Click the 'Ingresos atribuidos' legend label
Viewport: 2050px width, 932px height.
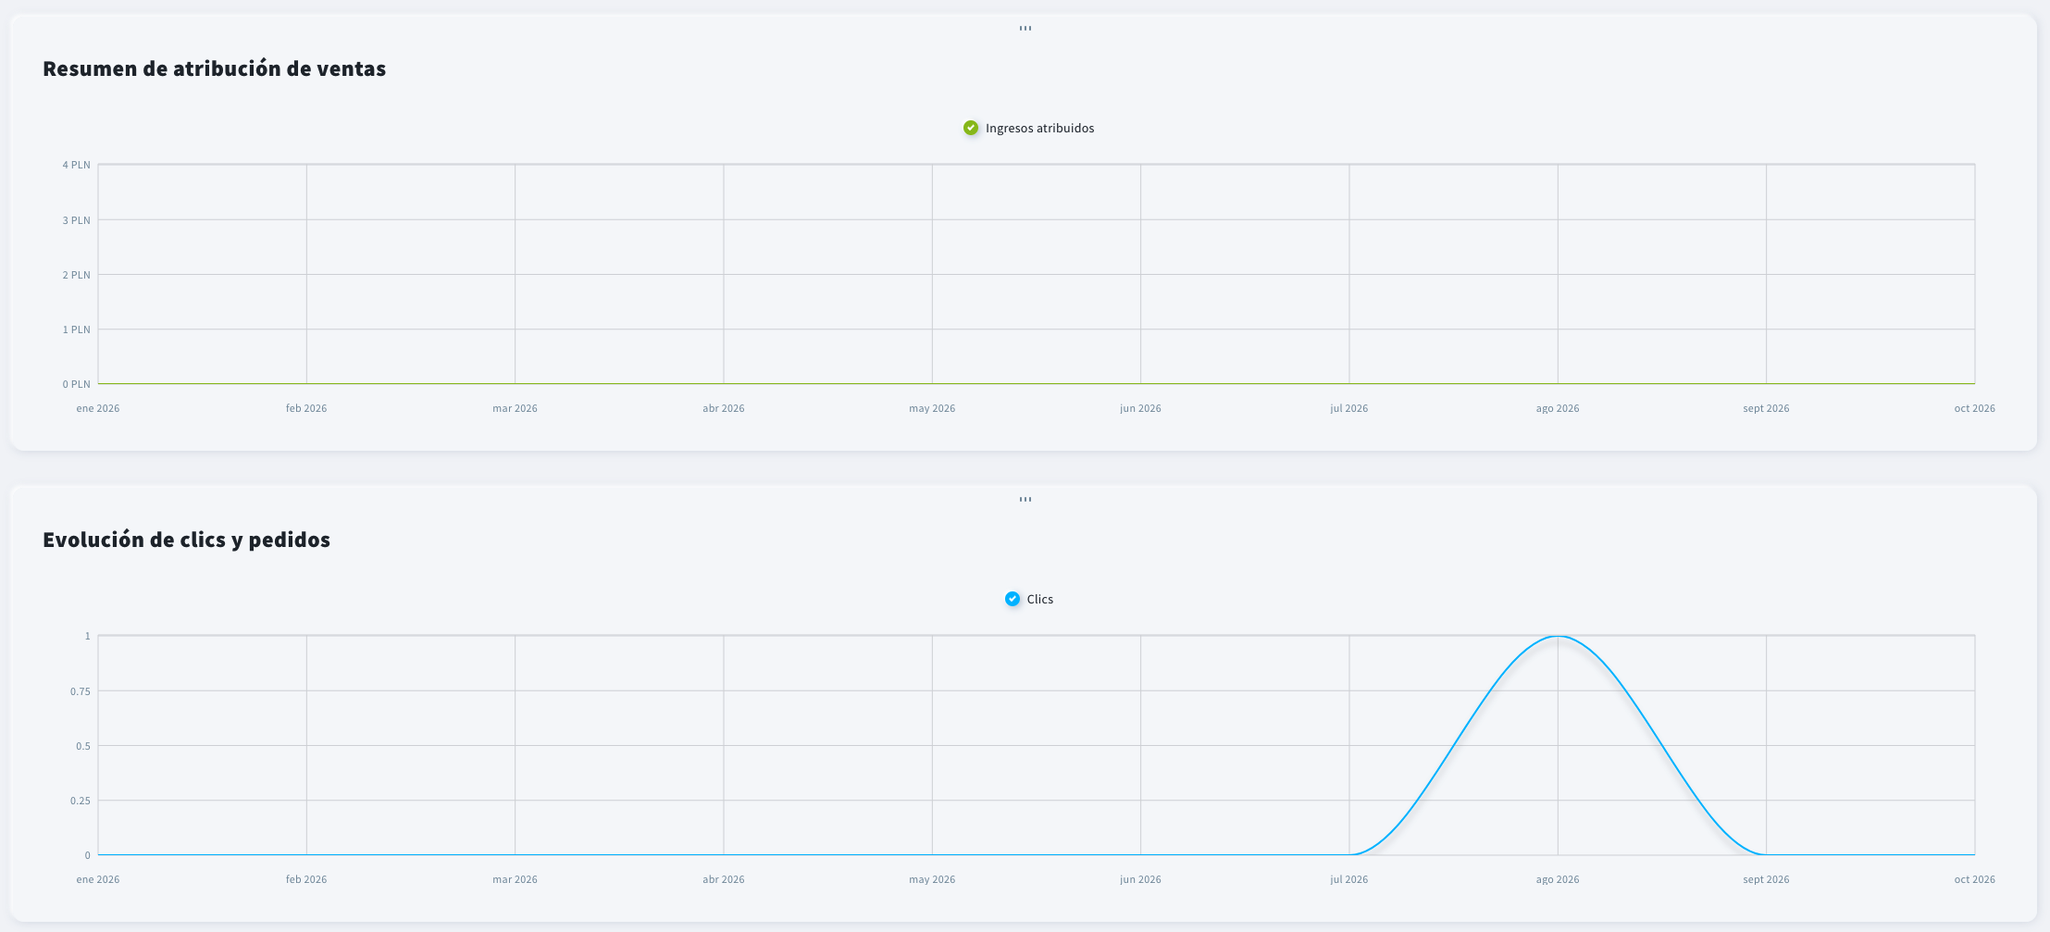pos(1039,128)
